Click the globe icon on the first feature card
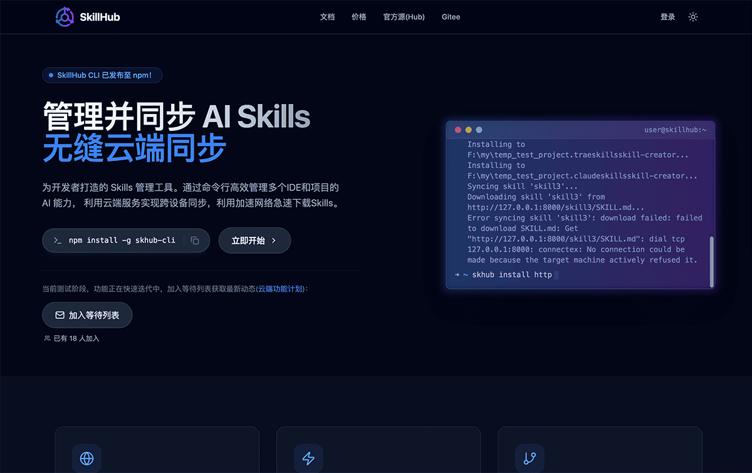Viewport: 752px width, 473px height. (x=86, y=459)
